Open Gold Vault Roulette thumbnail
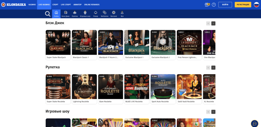 (189, 86)
